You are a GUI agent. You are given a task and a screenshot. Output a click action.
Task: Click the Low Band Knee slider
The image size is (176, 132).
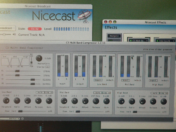32,111
